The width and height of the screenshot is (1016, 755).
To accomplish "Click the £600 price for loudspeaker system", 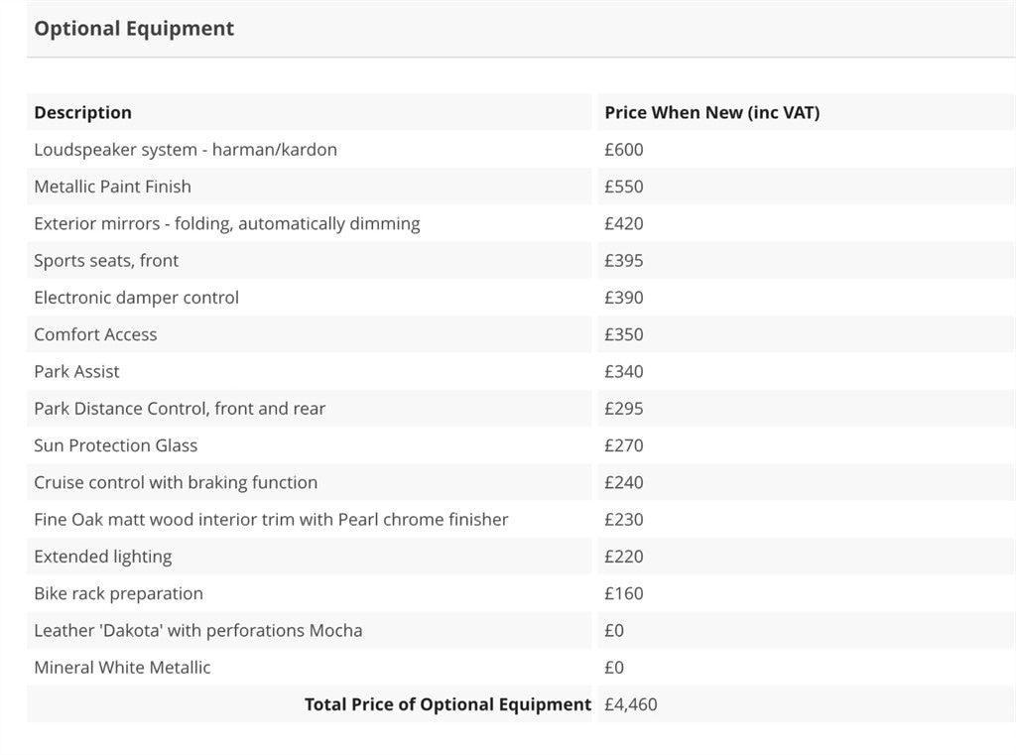I will coord(623,150).
